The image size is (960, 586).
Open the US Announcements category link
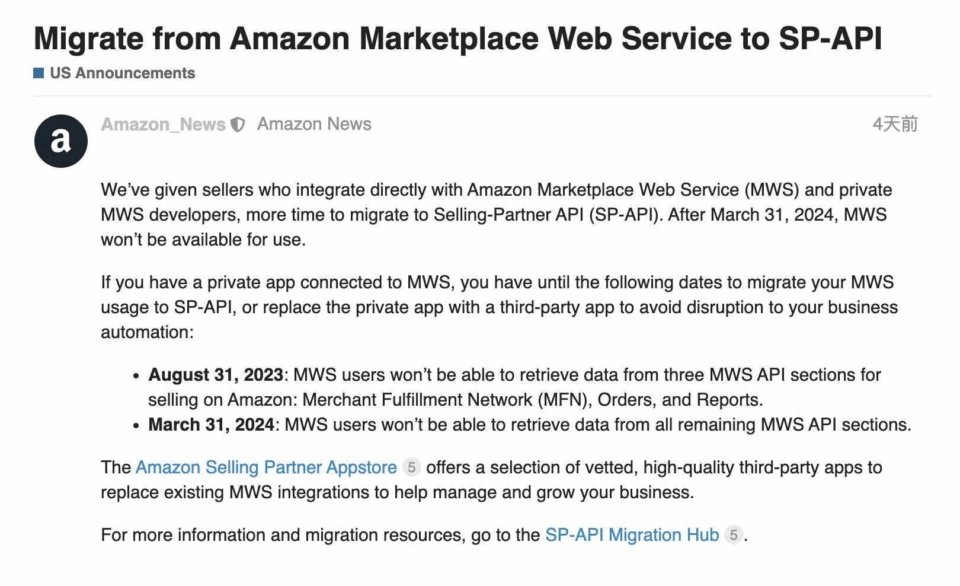pyautogui.click(x=122, y=73)
